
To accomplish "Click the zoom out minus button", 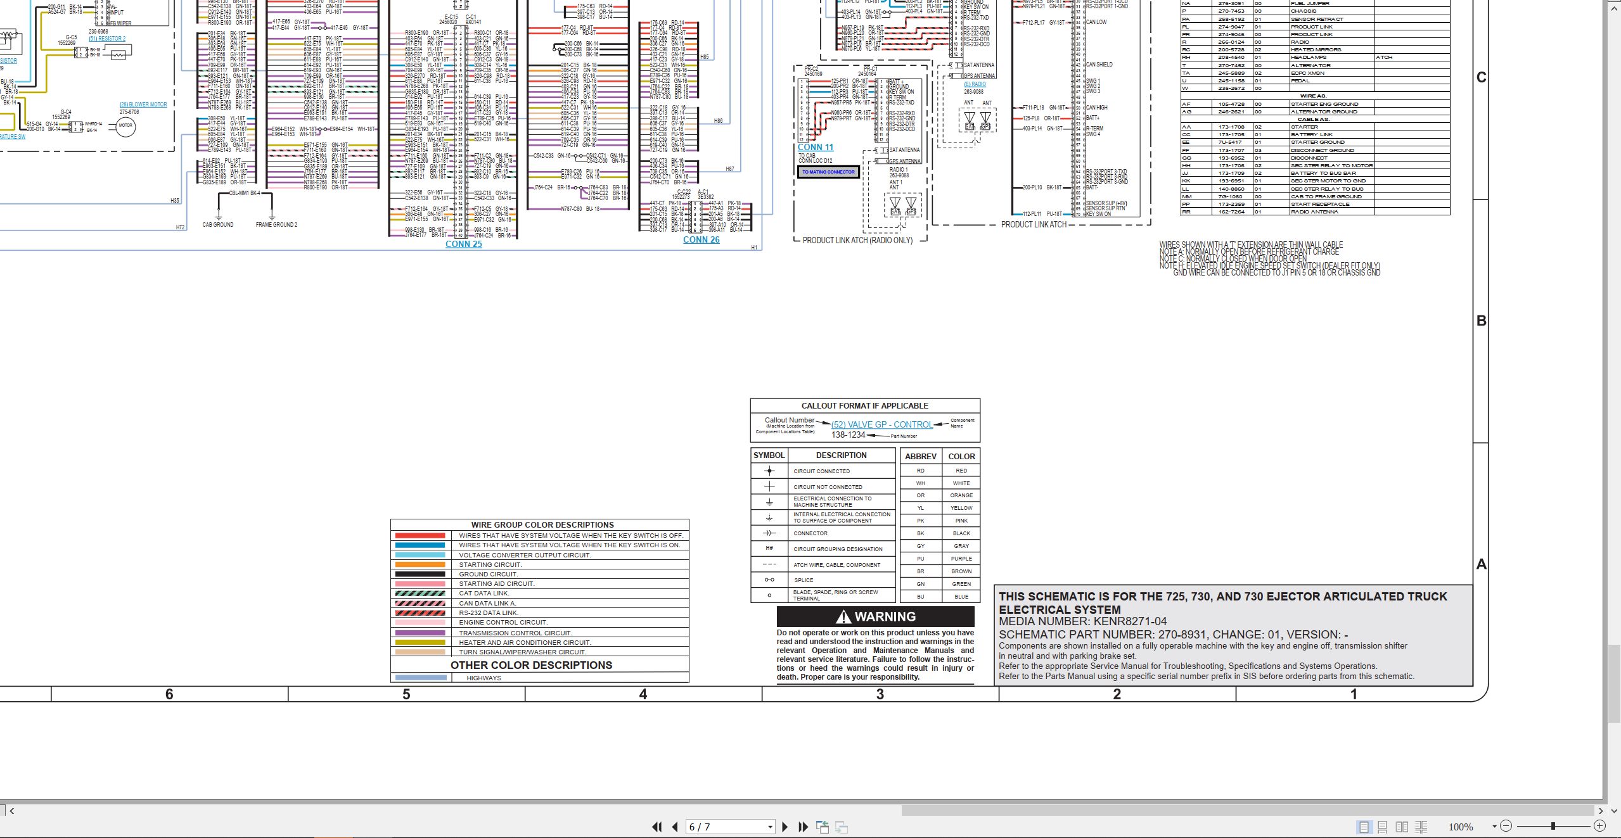I will pos(1506,826).
